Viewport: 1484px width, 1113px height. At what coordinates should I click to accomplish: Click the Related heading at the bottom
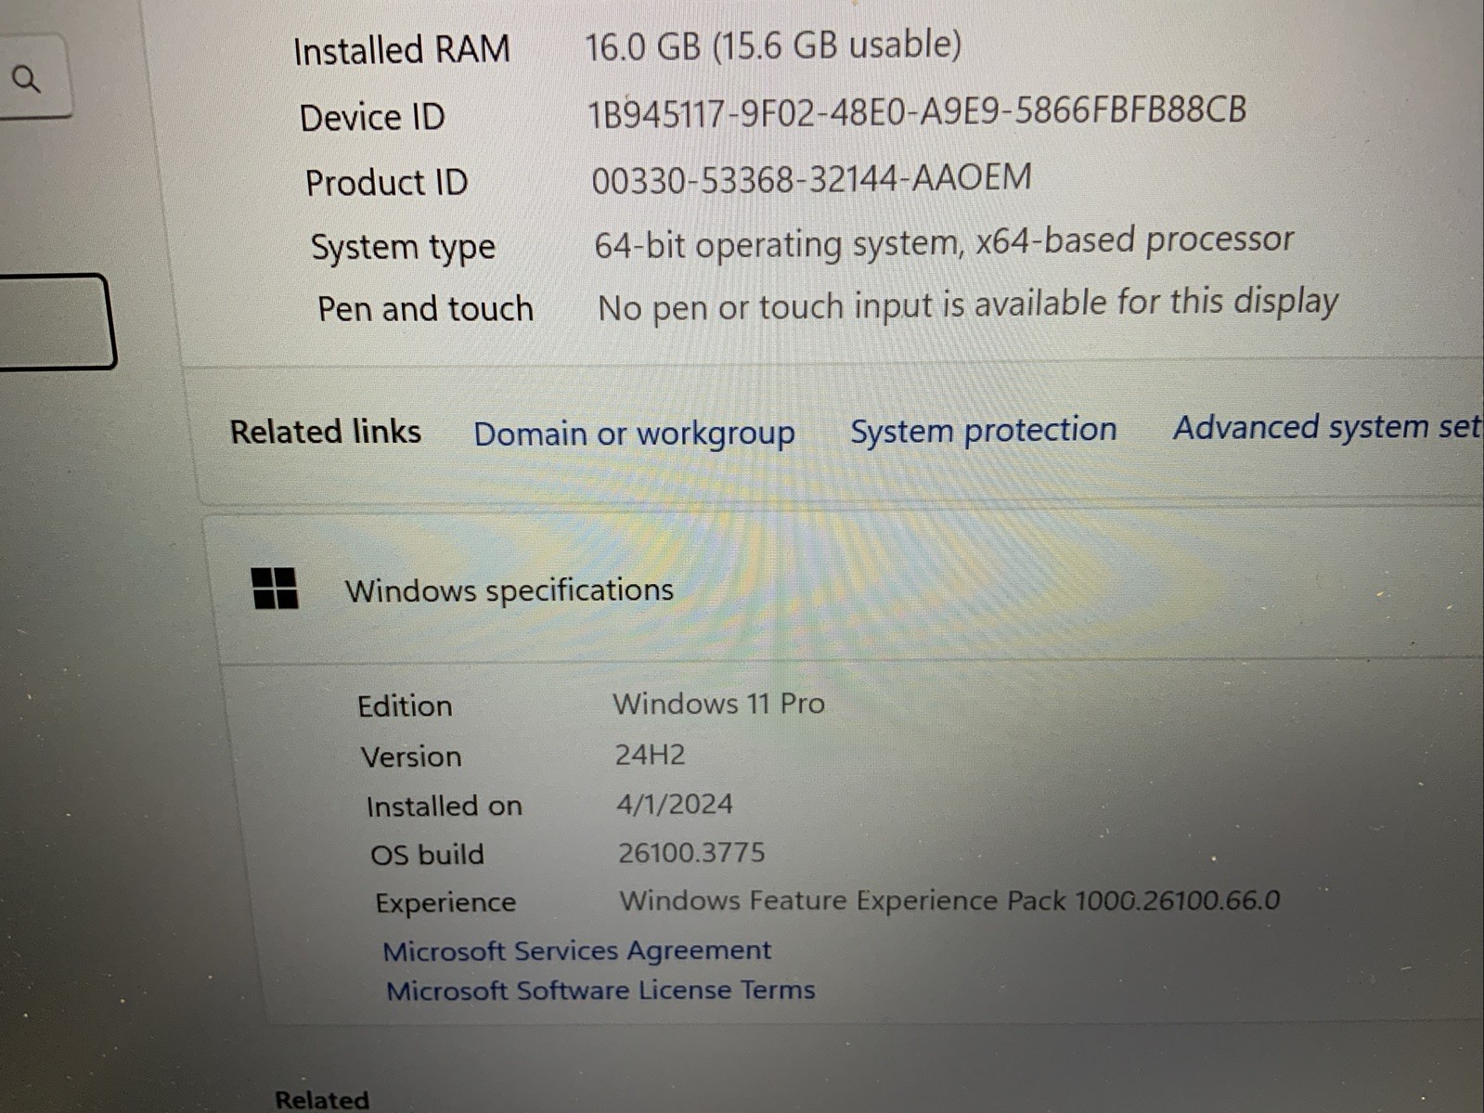(322, 1100)
